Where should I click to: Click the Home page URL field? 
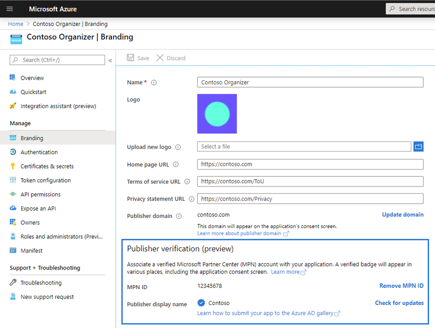310,164
